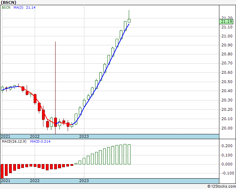Click the 20.60 price axis label
The height and width of the screenshot is (189, 236).
(x=227, y=72)
